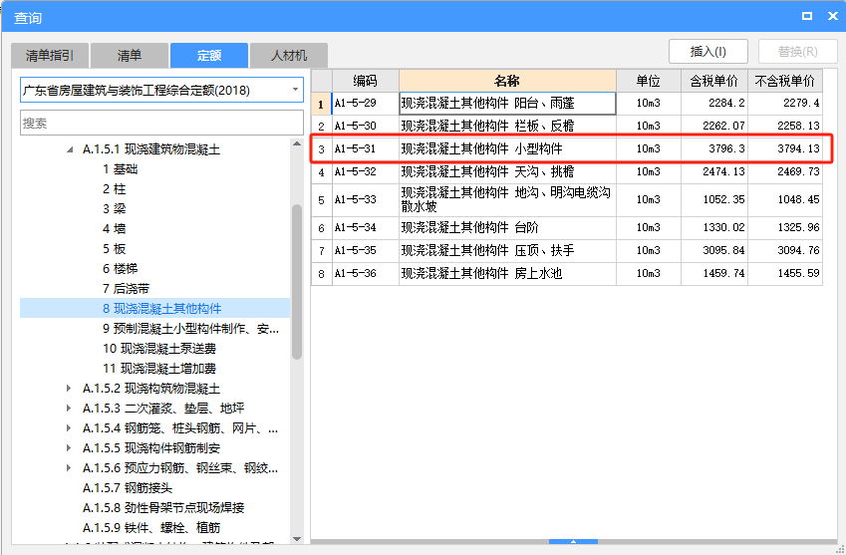Expand the A.1.5.4 钢筋笼、桩头钢筋 node
Screen dimensions: 846x555
point(69,428)
